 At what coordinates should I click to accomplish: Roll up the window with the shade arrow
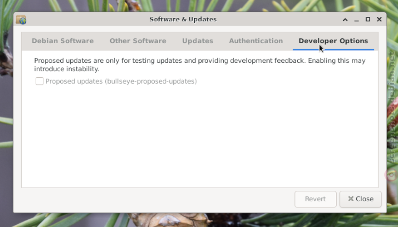pyautogui.click(x=345, y=20)
